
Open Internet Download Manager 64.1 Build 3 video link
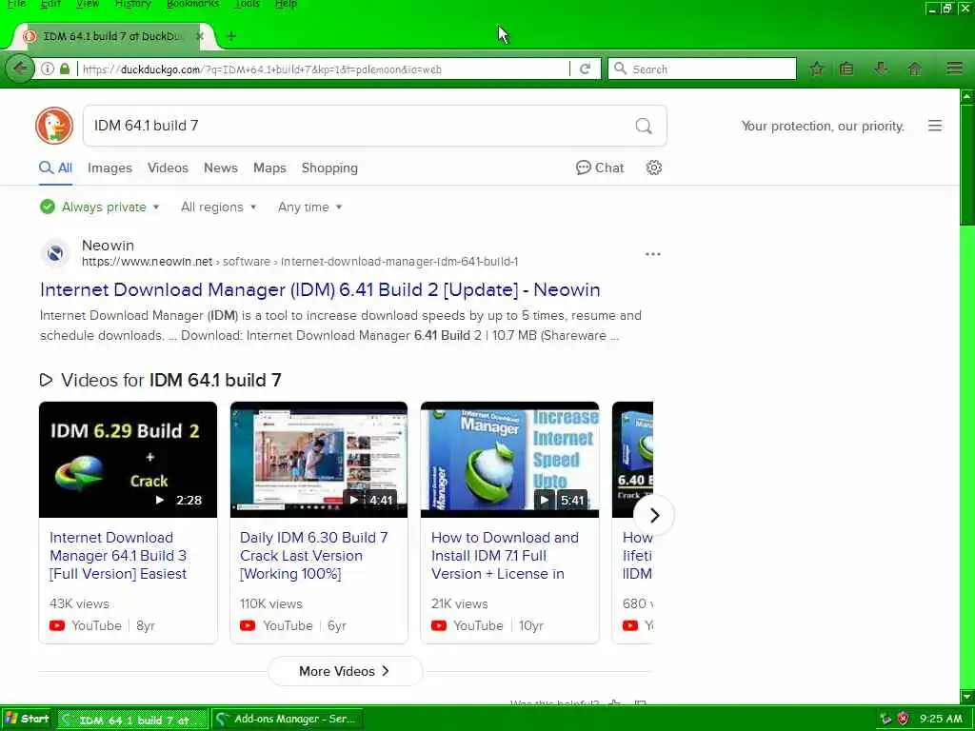(x=118, y=556)
